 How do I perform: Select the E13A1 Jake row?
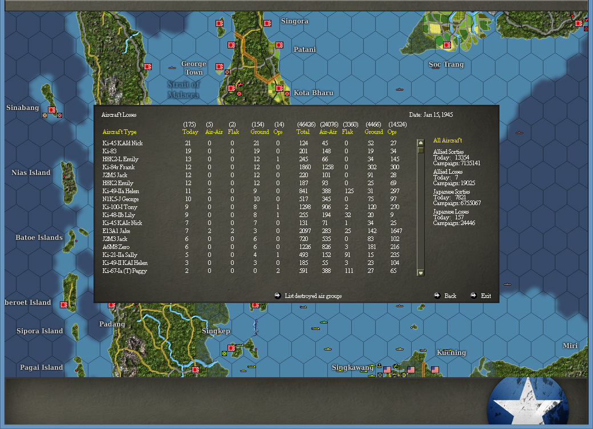(253, 231)
